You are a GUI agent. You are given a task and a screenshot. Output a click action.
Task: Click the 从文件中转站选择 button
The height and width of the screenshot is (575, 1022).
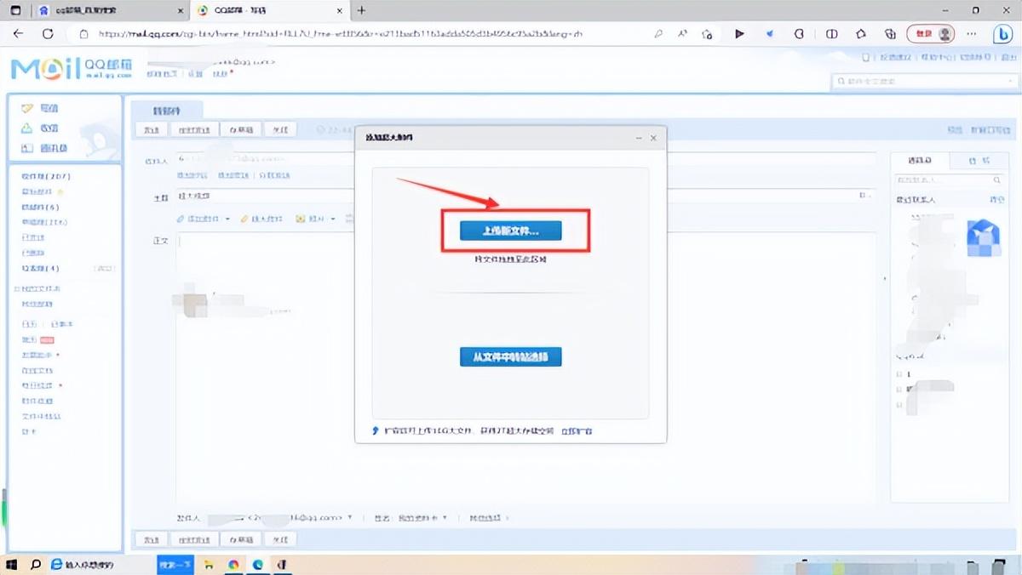pyautogui.click(x=510, y=356)
